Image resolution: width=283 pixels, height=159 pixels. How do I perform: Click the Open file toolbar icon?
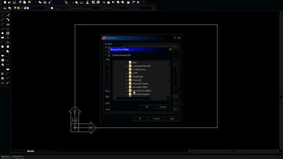pyautogui.click(x=9, y=2)
